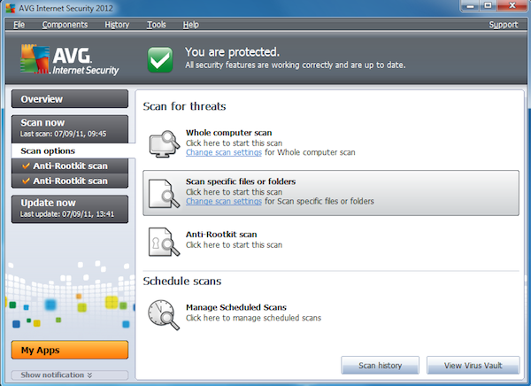Click the Scan specific files document icon
The width and height of the screenshot is (531, 386).
165,193
